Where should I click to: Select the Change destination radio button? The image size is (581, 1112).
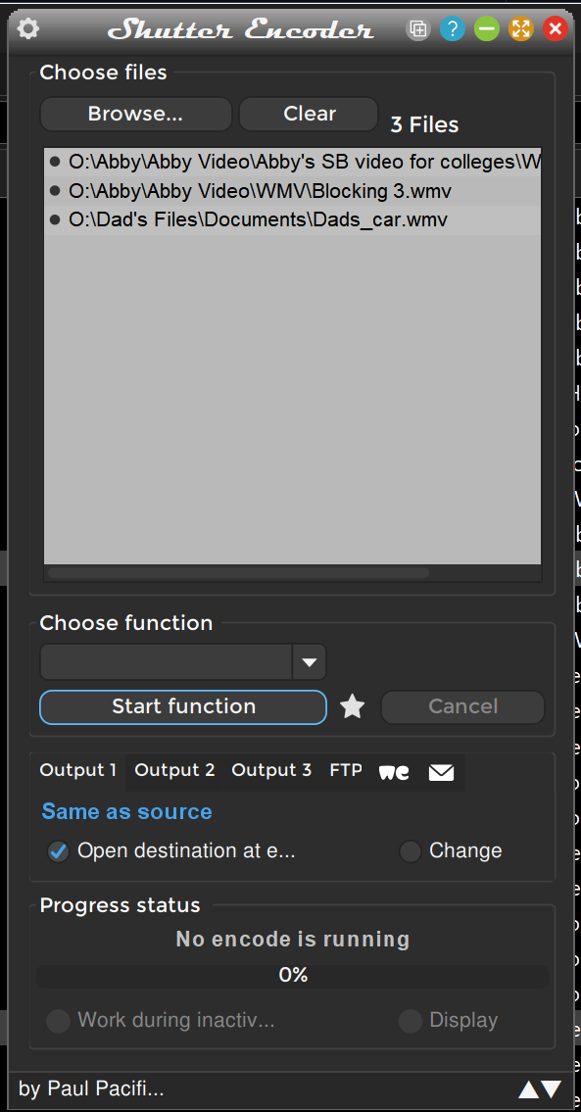point(410,851)
